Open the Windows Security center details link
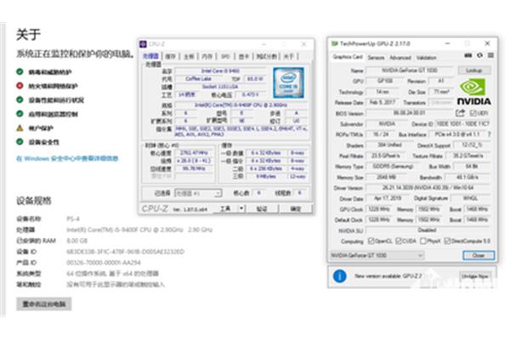Screen dimensions: 510x340 (x=67, y=158)
